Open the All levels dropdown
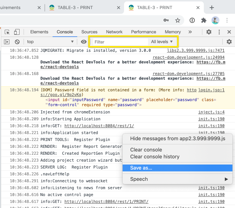Screen dimensions: 235x208 [162, 42]
